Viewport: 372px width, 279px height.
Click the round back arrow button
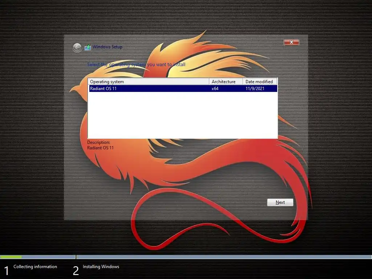point(77,48)
